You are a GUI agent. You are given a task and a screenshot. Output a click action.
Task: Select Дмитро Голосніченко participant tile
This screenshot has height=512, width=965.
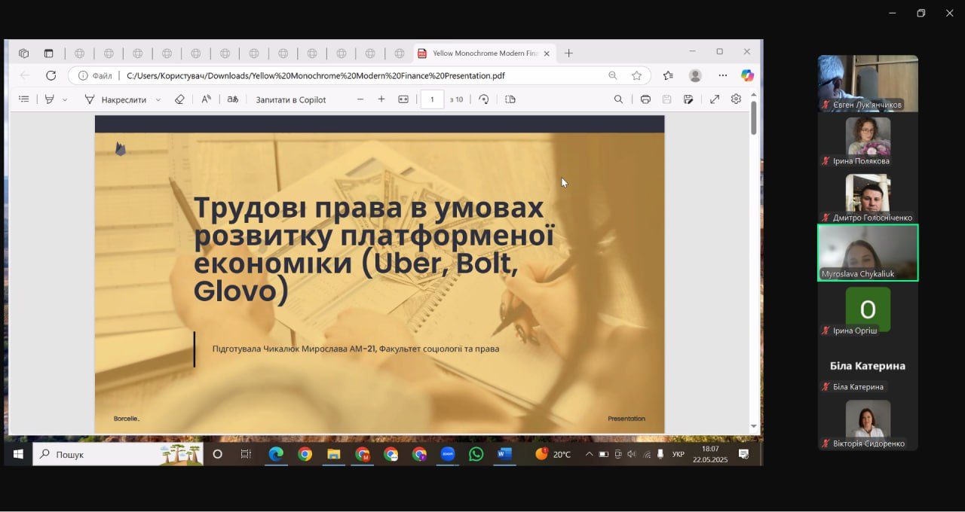click(x=868, y=197)
